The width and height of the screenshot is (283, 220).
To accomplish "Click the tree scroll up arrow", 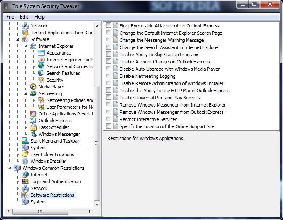I will click(x=97, y=26).
